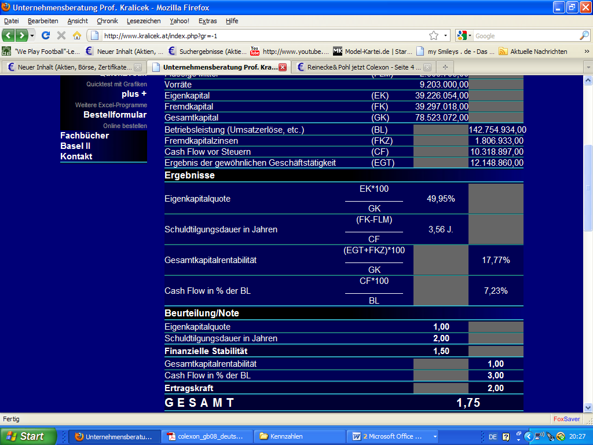Click the address bar with kralicek.at URL
This screenshot has height=445, width=593.
[x=265, y=35]
